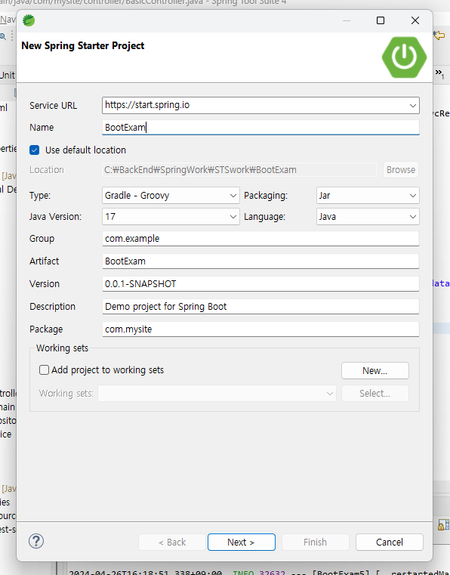The image size is (450, 575).
Task: Click the help question mark icon
Action: (36, 541)
